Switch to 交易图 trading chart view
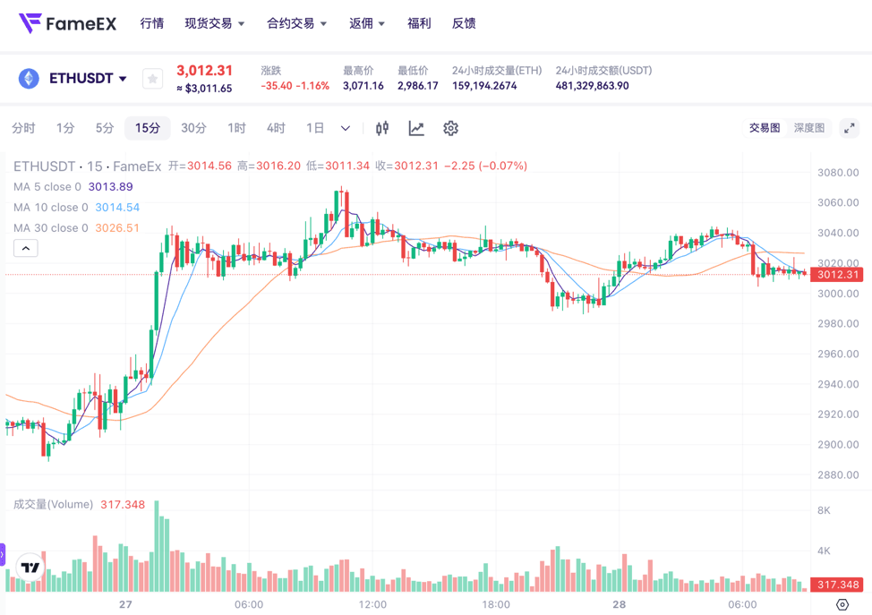Screen dimensions: 872x615 click(765, 128)
